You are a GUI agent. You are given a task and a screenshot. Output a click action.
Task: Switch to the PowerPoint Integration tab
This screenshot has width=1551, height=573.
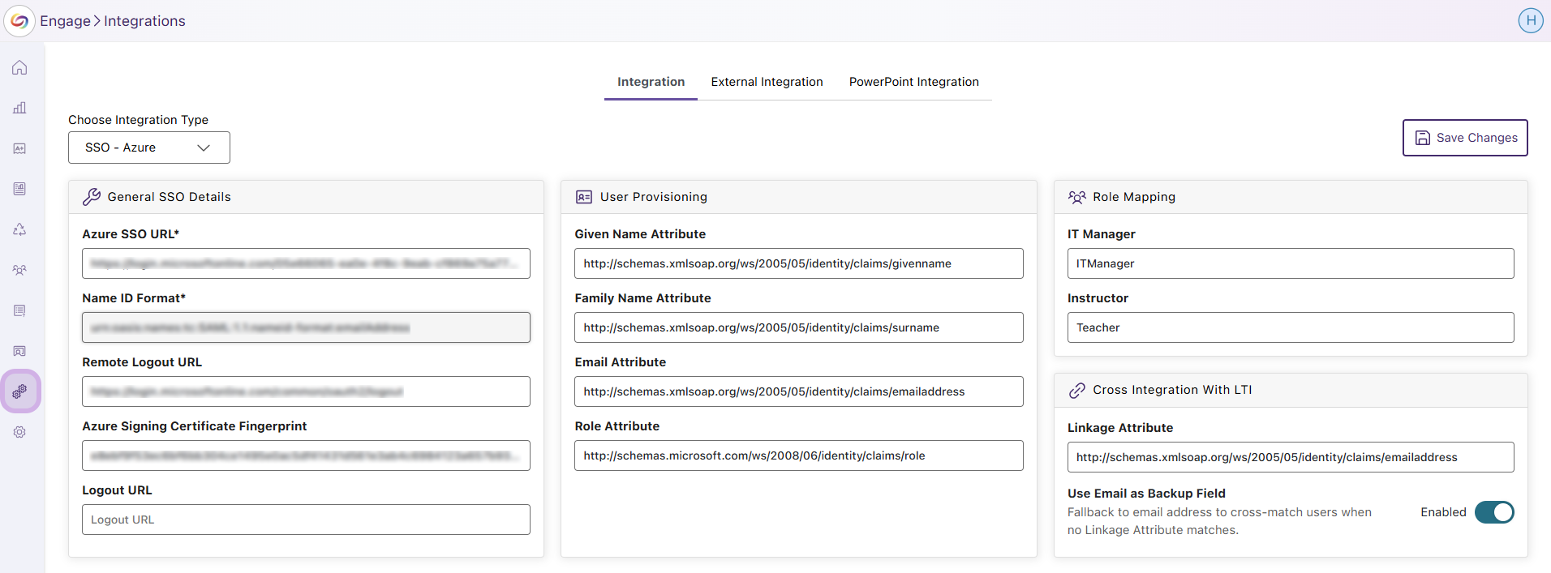click(914, 82)
